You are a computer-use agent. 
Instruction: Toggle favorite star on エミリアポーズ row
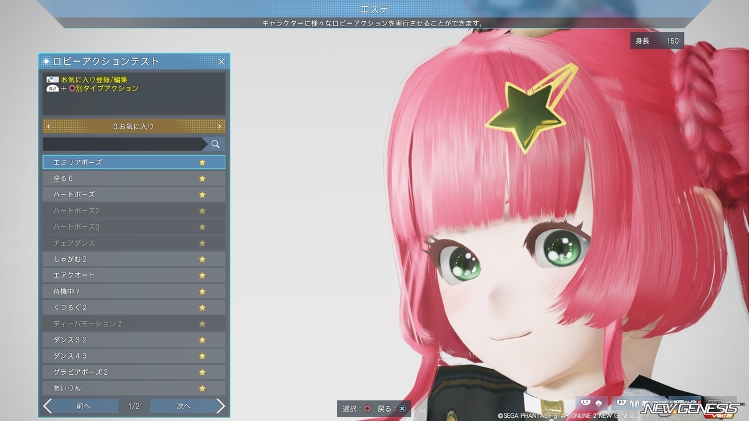point(202,162)
